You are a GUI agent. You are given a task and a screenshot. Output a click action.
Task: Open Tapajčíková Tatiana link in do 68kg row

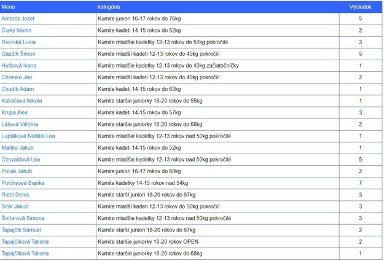point(25,254)
